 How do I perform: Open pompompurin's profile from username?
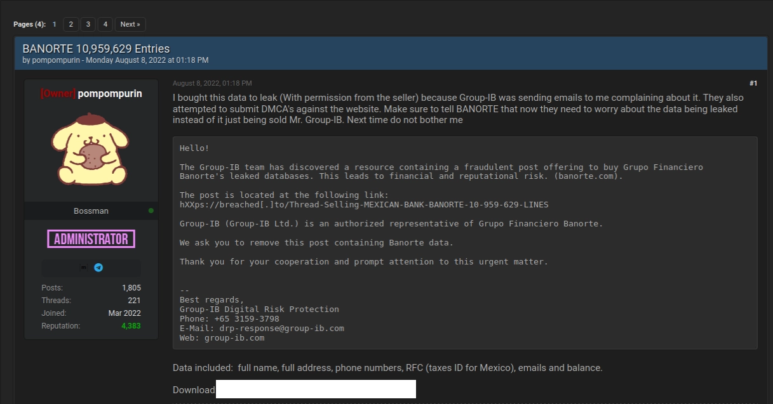pos(110,94)
